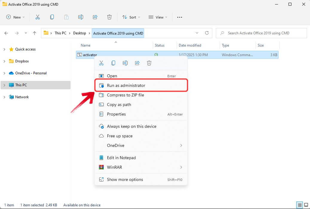Select Compress to ZIP file
The image size is (310, 209).
pyautogui.click(x=141, y=95)
